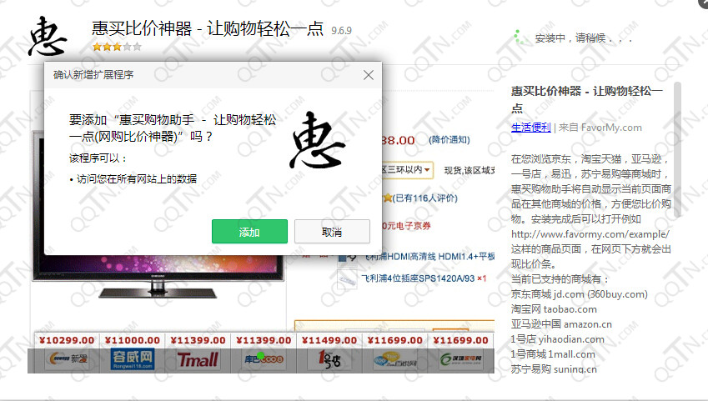This screenshot has height=401, width=708.
Task: Expand the 三环以内 delivery area dropdown
Action: point(408,169)
